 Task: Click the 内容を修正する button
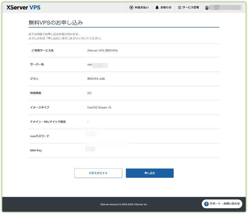(x=98, y=173)
